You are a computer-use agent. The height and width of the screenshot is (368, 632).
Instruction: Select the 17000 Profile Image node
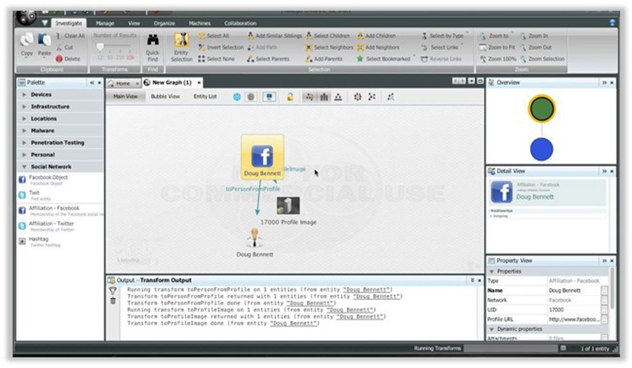pos(288,211)
